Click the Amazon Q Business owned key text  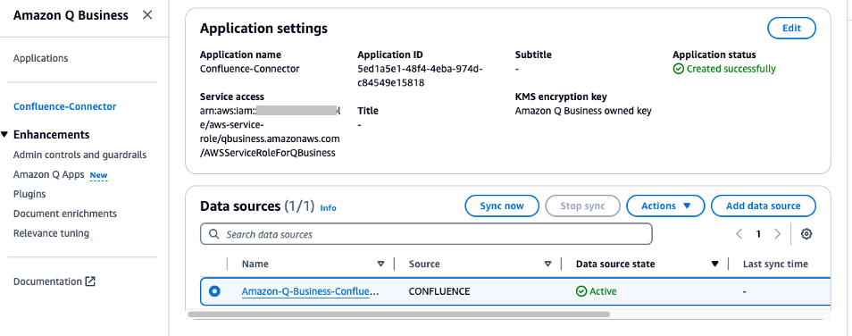pos(583,111)
